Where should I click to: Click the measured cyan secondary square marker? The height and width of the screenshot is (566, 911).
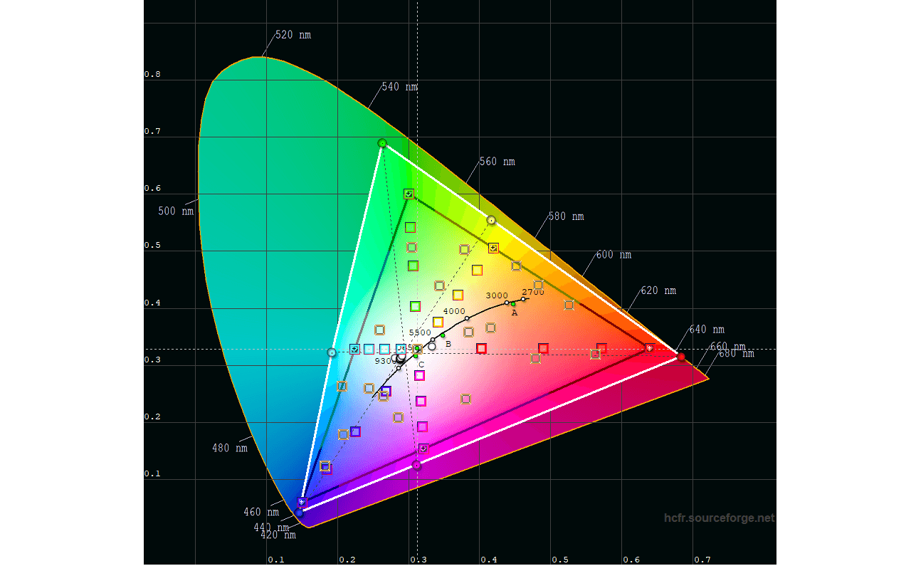tap(354, 349)
